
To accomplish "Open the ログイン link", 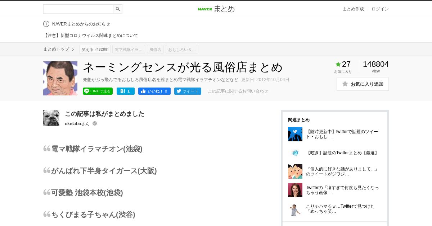I will pos(380,9).
